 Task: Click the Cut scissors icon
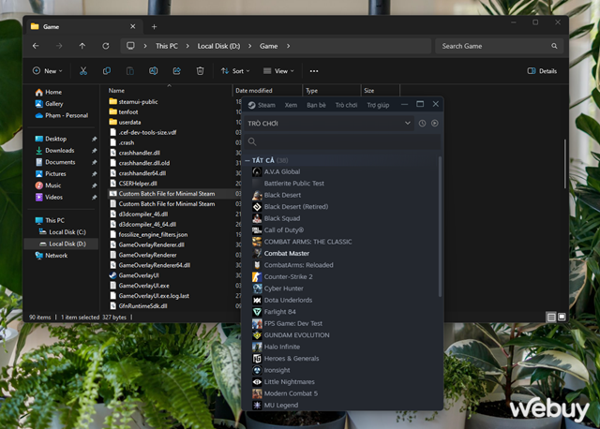pos(83,71)
